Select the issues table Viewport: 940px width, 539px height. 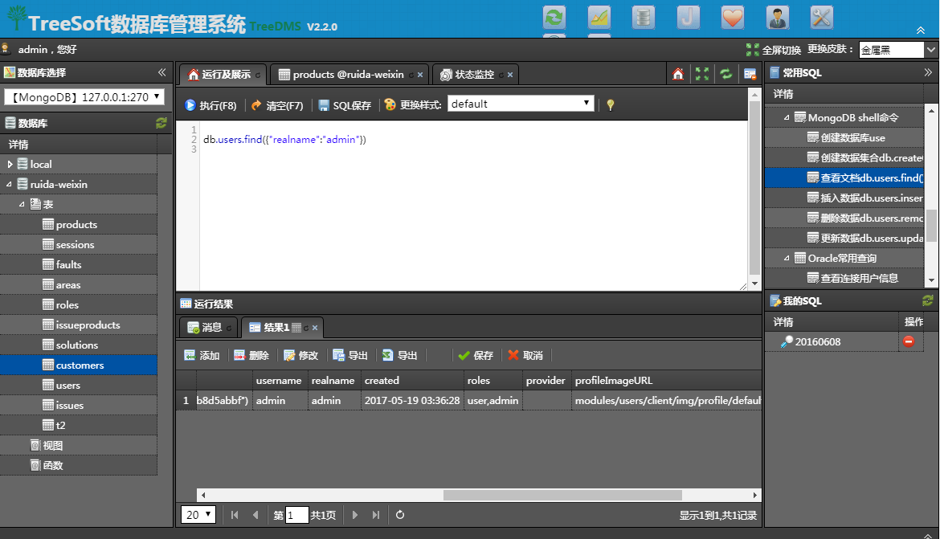pyautogui.click(x=70, y=406)
